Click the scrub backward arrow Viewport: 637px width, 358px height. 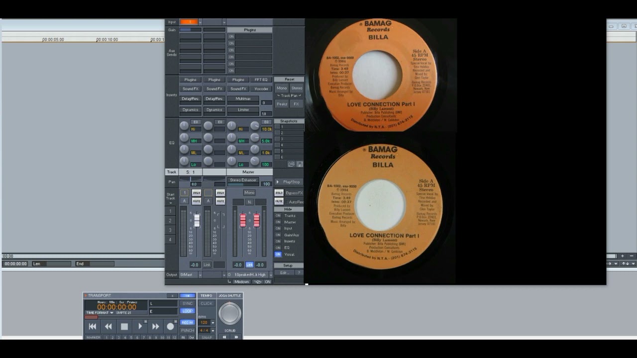coord(224,337)
